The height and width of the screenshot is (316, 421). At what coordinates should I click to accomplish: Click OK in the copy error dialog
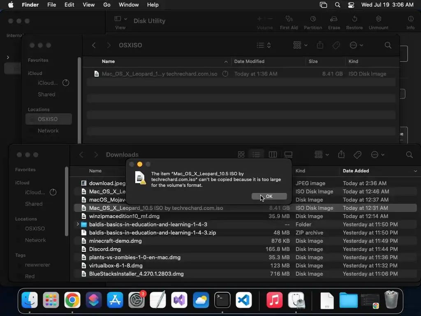(269, 196)
